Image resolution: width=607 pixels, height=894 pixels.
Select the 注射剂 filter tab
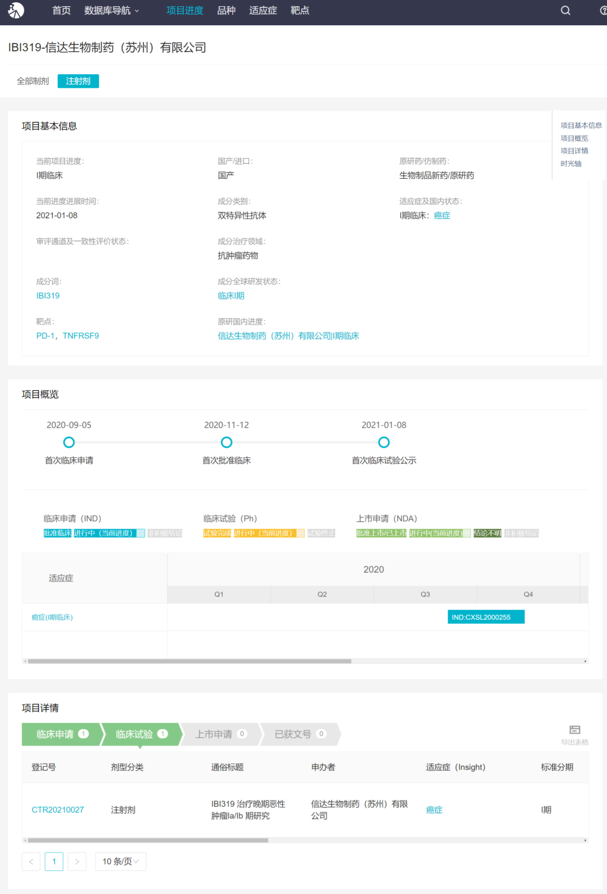78,81
